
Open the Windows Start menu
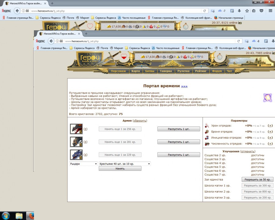click(5, 215)
